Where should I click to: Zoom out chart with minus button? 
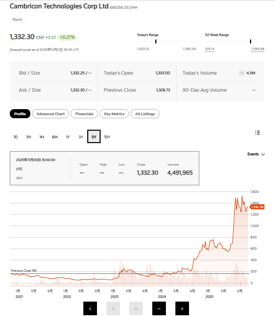[159, 308]
